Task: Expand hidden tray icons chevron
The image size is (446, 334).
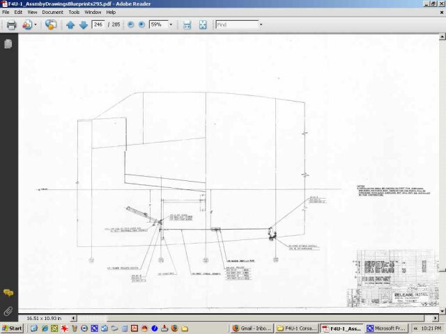Action: click(415, 328)
